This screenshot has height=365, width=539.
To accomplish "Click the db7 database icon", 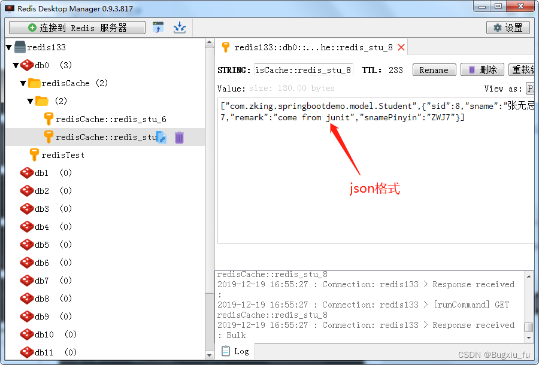I will pyautogui.click(x=27, y=281).
